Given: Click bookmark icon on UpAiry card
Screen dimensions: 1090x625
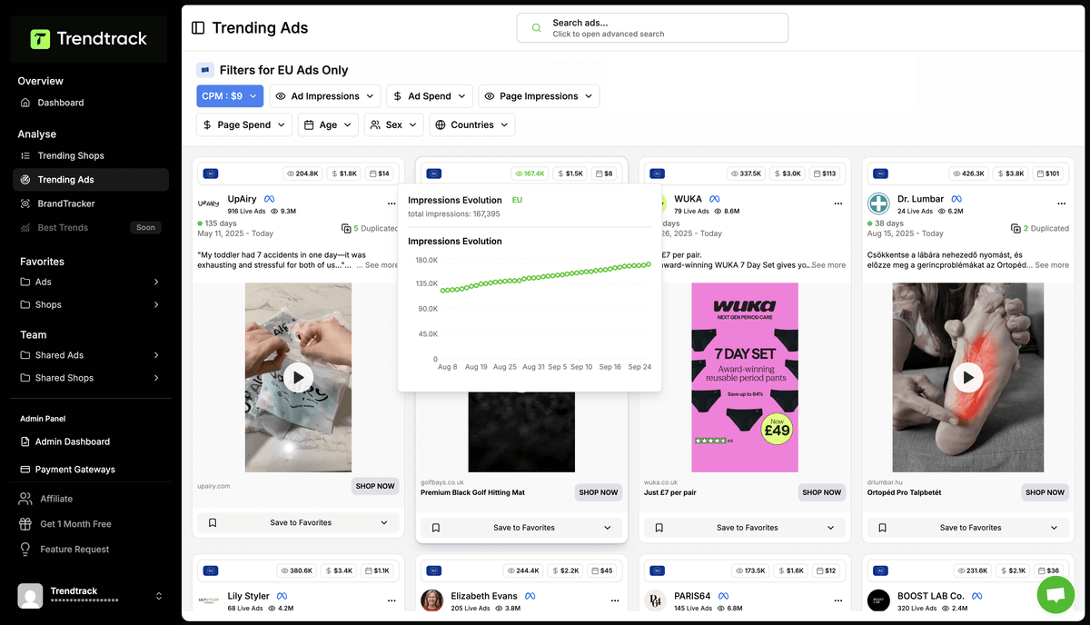Looking at the screenshot, I should (213, 522).
